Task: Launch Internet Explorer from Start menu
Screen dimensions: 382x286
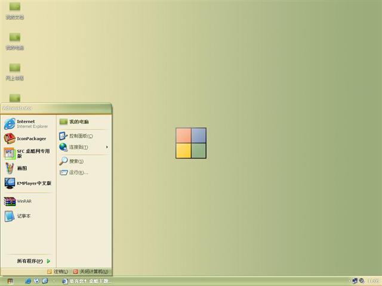Action: (x=28, y=123)
